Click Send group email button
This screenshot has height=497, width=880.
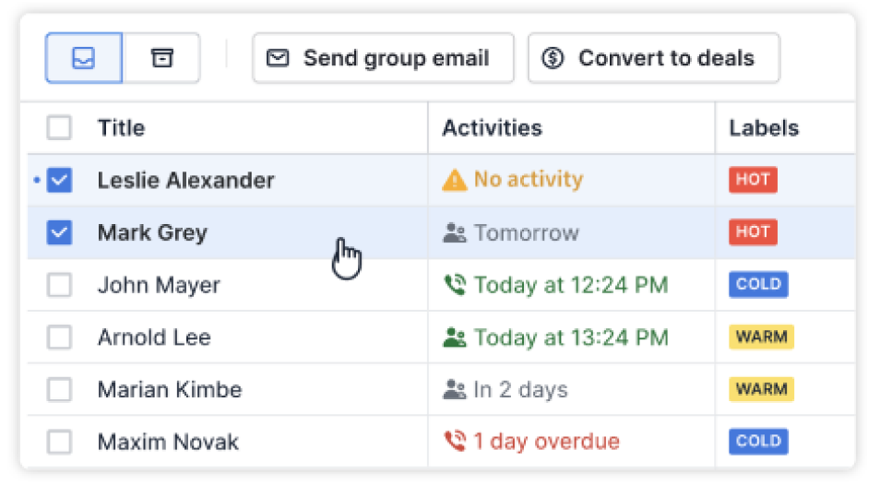click(383, 58)
